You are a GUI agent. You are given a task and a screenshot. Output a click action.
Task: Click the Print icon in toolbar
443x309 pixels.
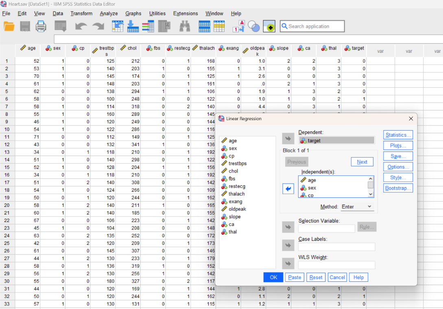tap(41, 26)
